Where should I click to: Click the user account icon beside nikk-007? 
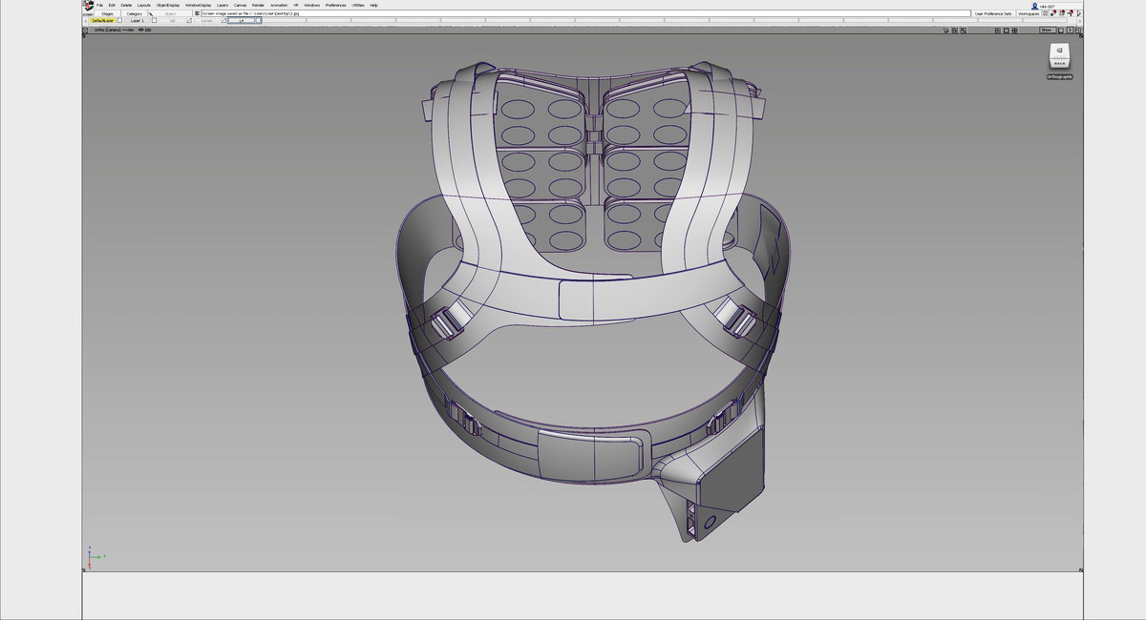[1034, 6]
